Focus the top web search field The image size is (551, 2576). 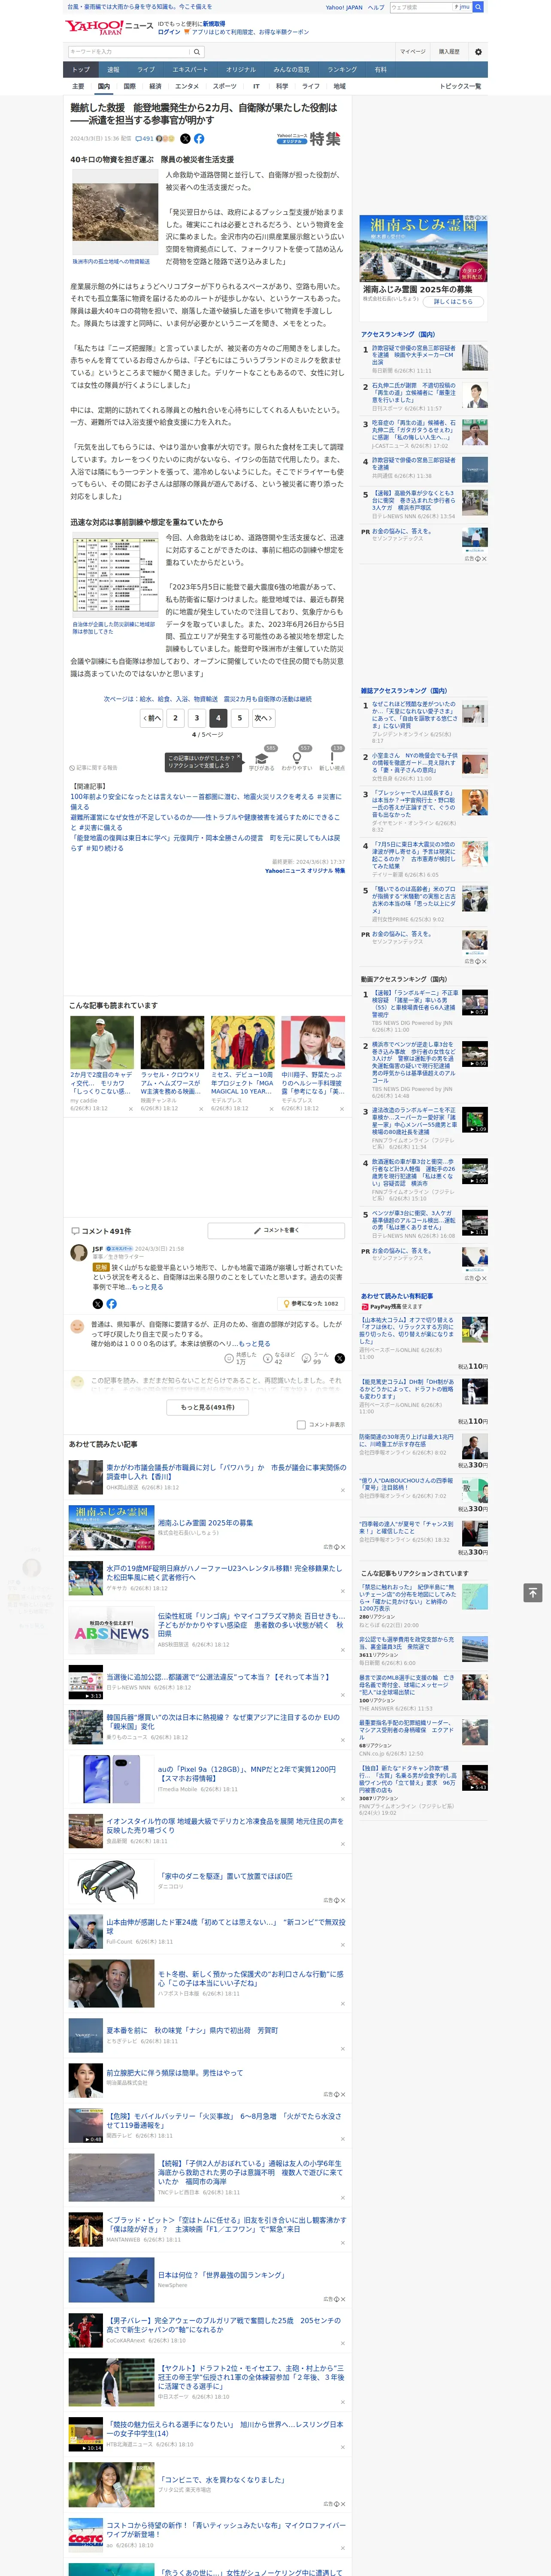(x=421, y=7)
